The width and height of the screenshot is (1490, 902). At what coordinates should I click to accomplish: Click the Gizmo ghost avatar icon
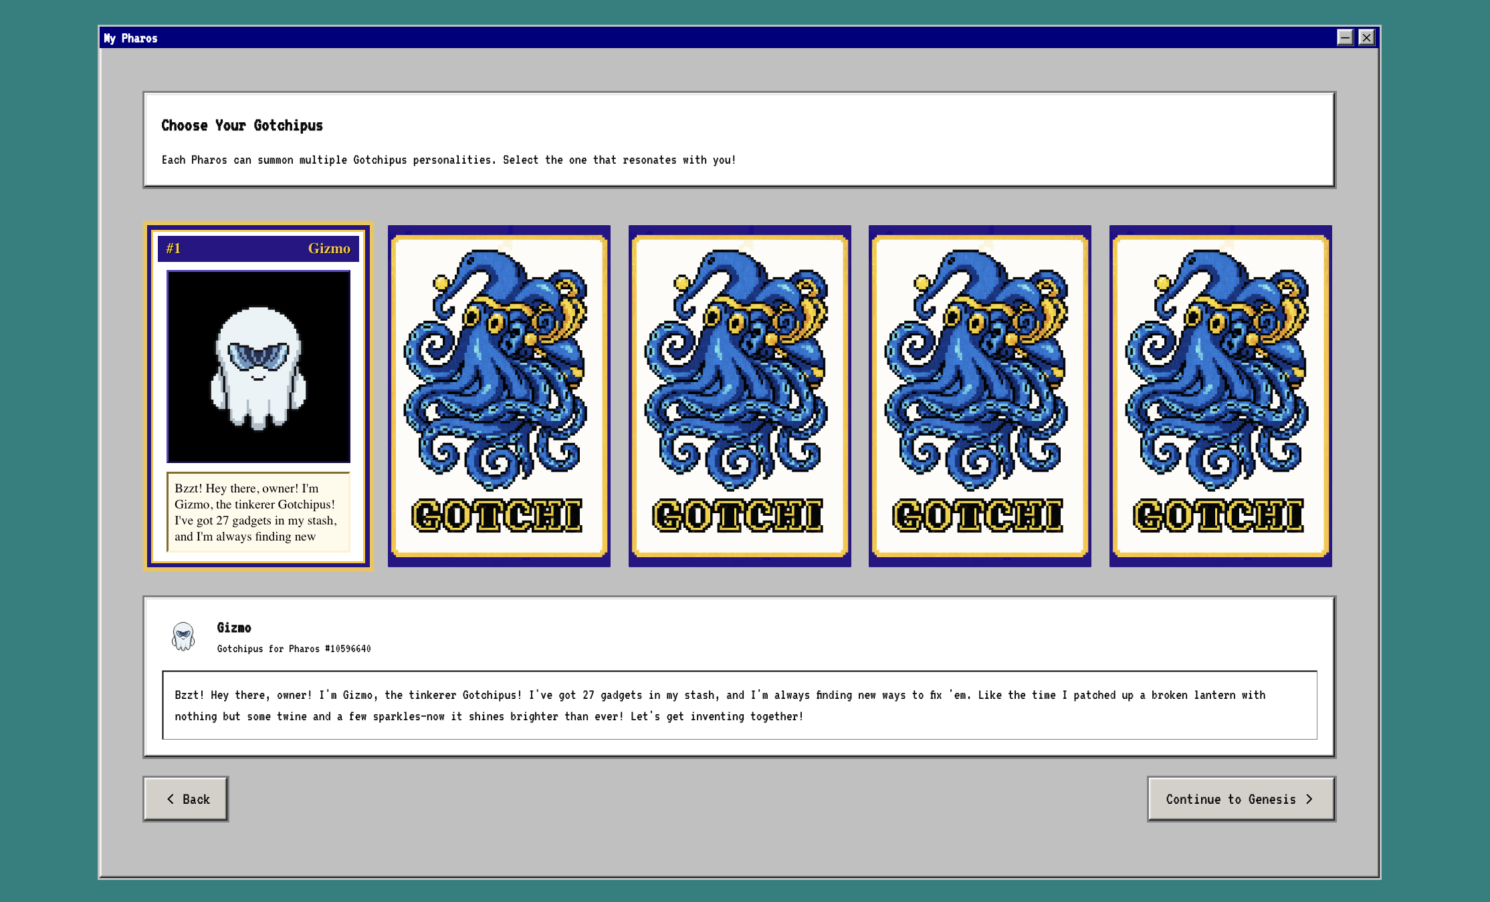(183, 636)
